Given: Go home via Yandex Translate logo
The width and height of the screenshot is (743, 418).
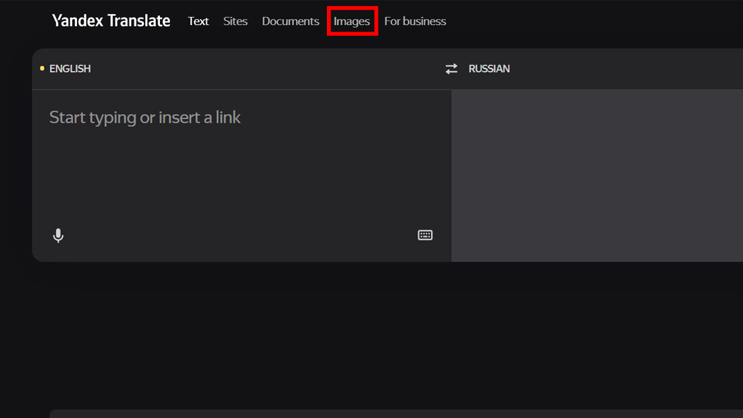Looking at the screenshot, I should click(111, 21).
